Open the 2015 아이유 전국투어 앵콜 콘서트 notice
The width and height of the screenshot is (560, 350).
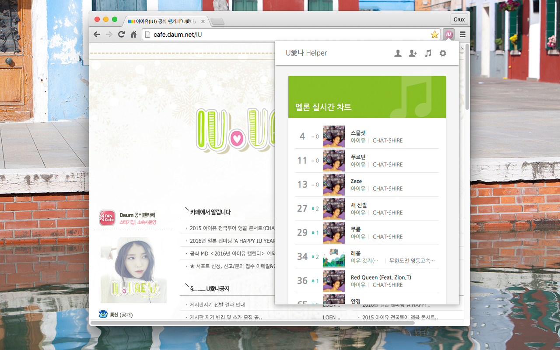point(232,228)
